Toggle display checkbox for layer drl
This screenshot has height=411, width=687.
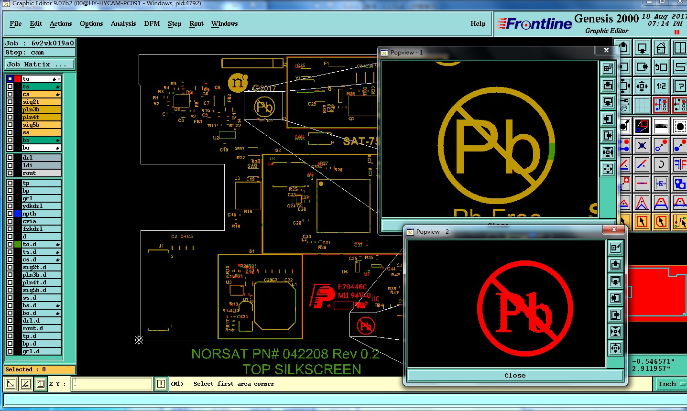[x=10, y=158]
